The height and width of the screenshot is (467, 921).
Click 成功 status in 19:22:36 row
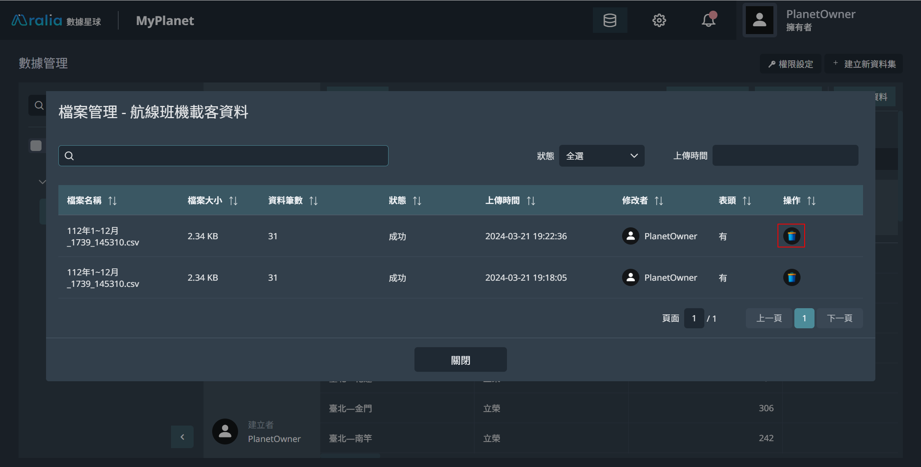point(397,236)
